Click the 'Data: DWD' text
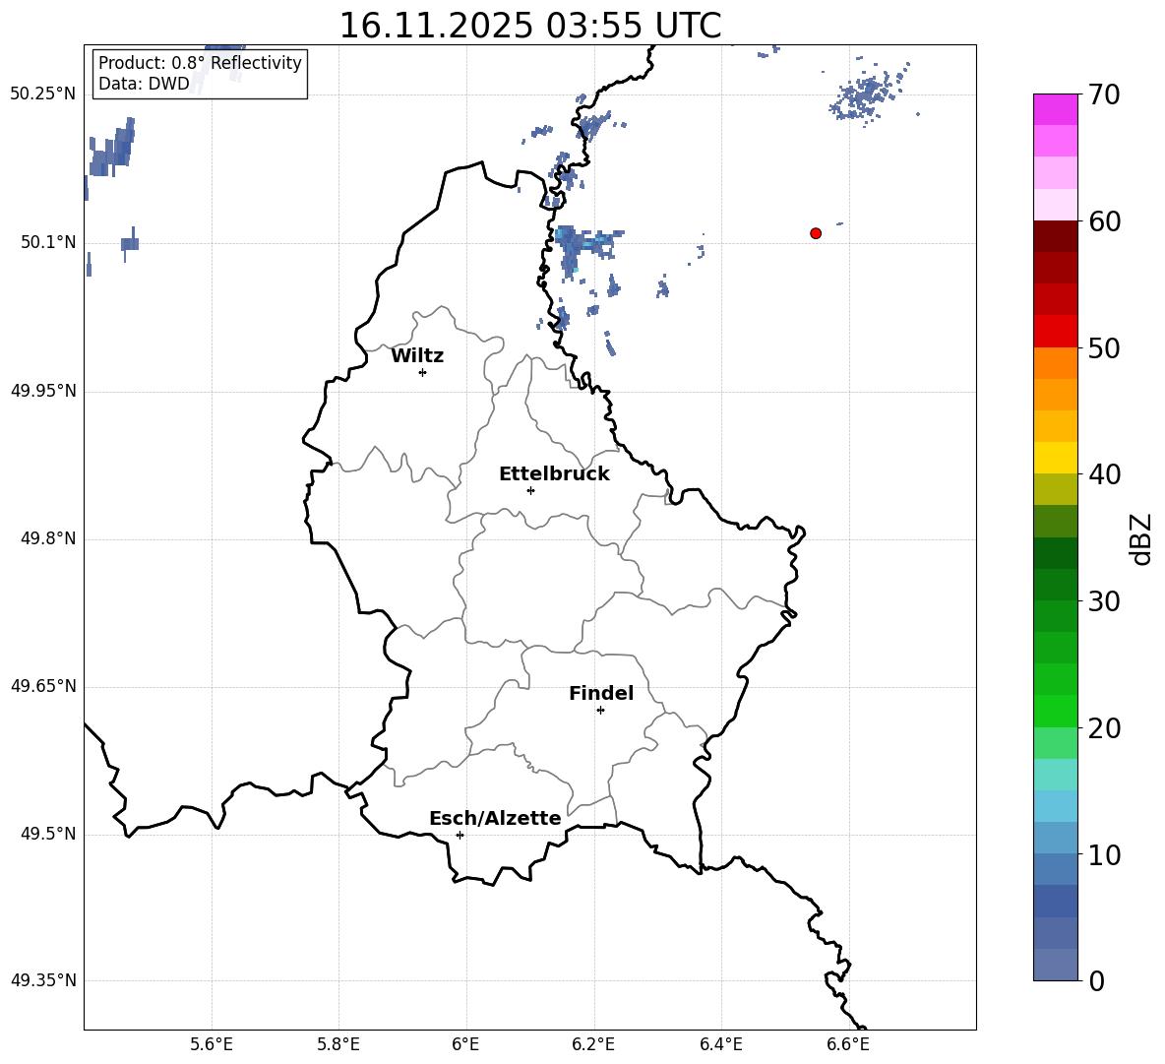The width and height of the screenshot is (1165, 1064). pos(144,84)
